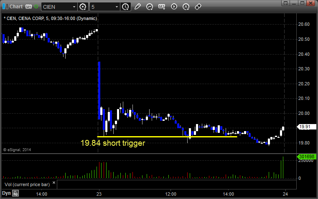Viewport: 318px width, 199px height.
Task: Open the studies chart-line icon menu
Action: [x=150, y=7]
